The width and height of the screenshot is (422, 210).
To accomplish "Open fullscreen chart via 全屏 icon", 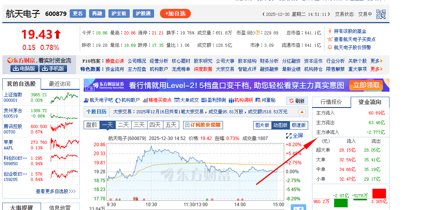I will click(289, 135).
